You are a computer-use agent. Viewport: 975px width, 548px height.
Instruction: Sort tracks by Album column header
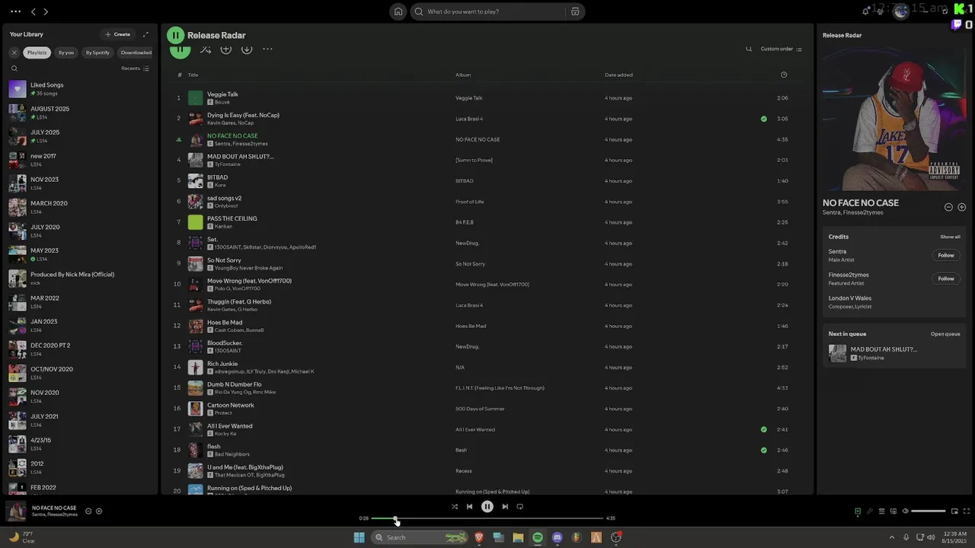(463, 75)
